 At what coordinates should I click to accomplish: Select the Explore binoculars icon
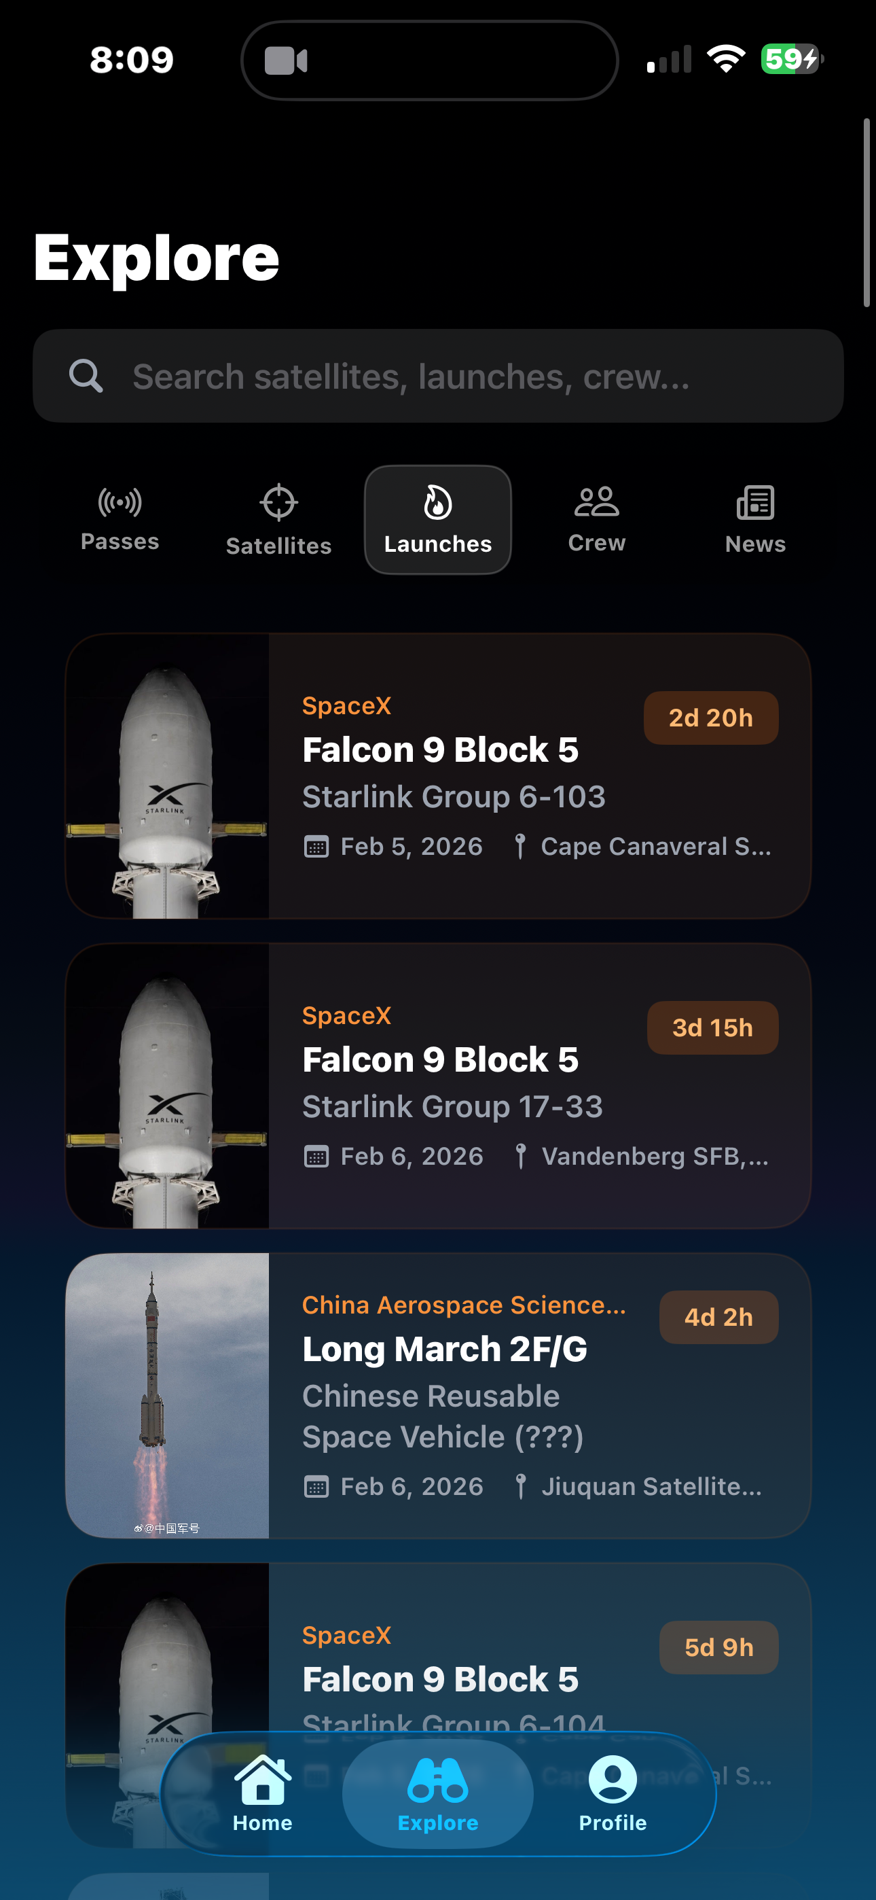[437, 1780]
